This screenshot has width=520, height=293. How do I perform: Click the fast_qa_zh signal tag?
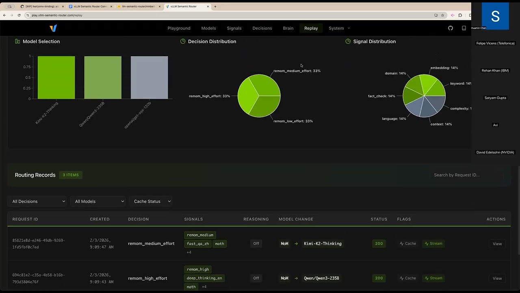(198, 244)
